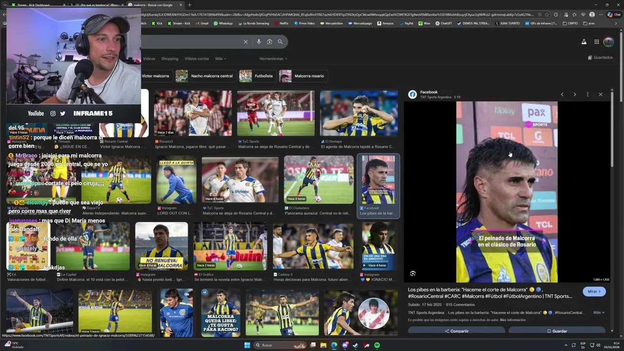Go to next image in preview panel
Screen dimensions: 624x351
(575, 95)
